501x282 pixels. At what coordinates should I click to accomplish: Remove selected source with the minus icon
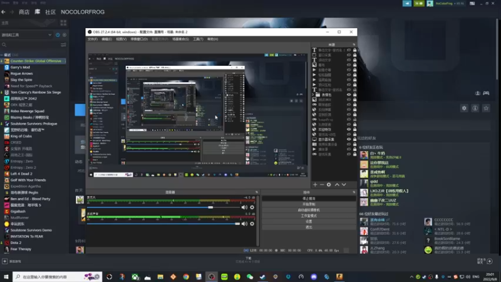point(322,184)
